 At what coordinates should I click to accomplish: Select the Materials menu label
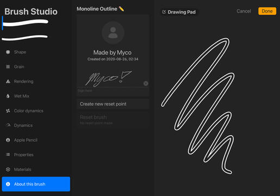click(x=22, y=169)
